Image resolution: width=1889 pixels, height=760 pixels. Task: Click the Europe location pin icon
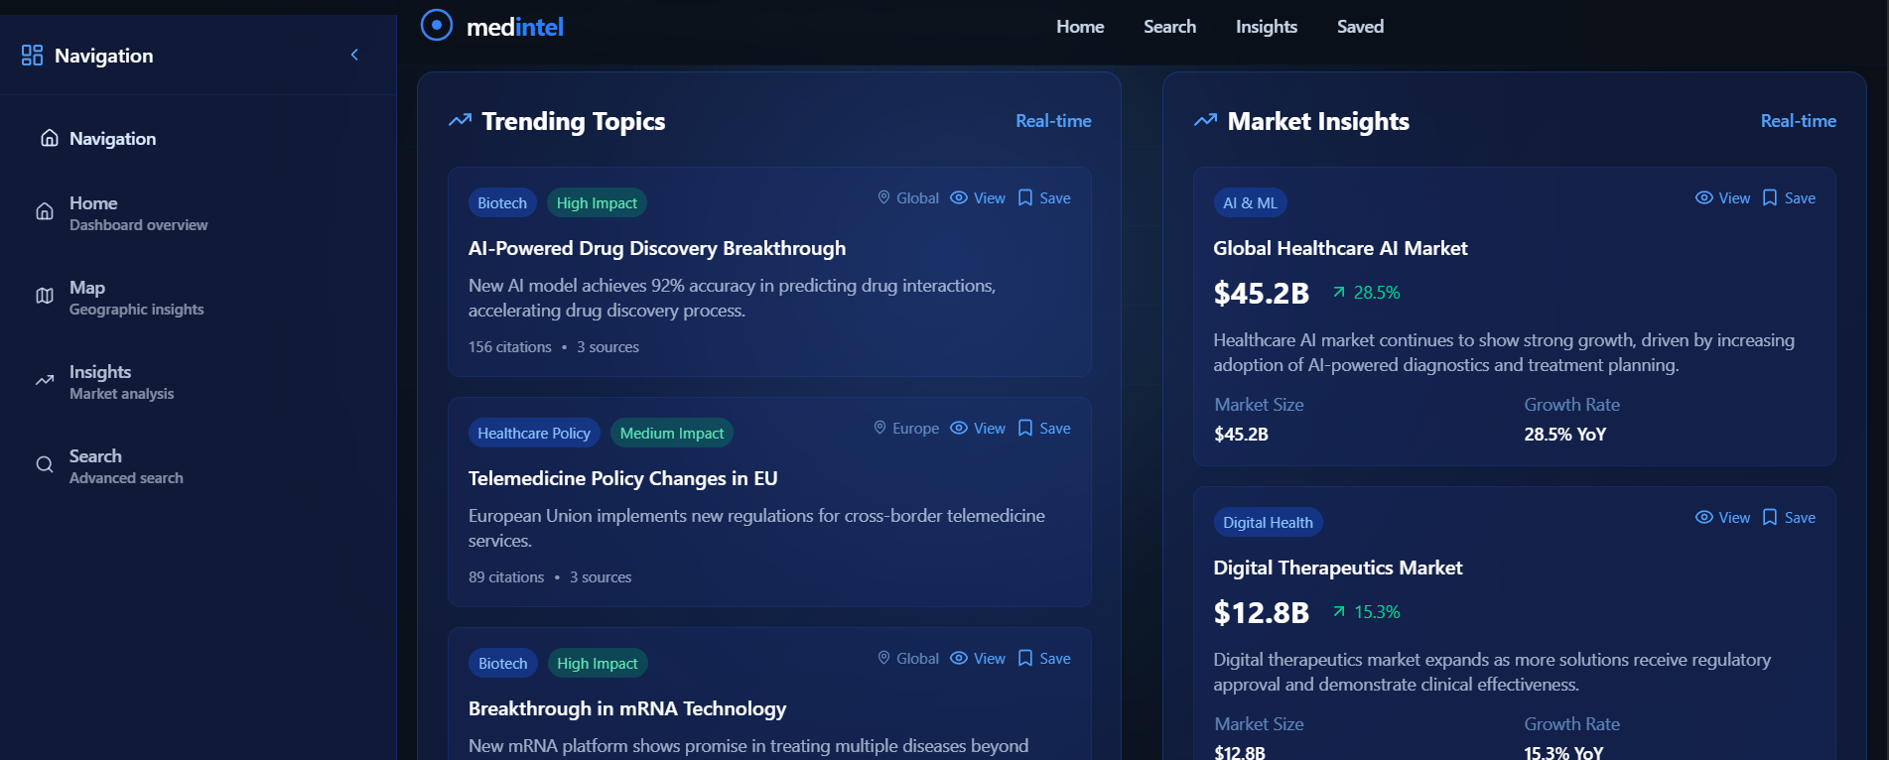(x=879, y=428)
